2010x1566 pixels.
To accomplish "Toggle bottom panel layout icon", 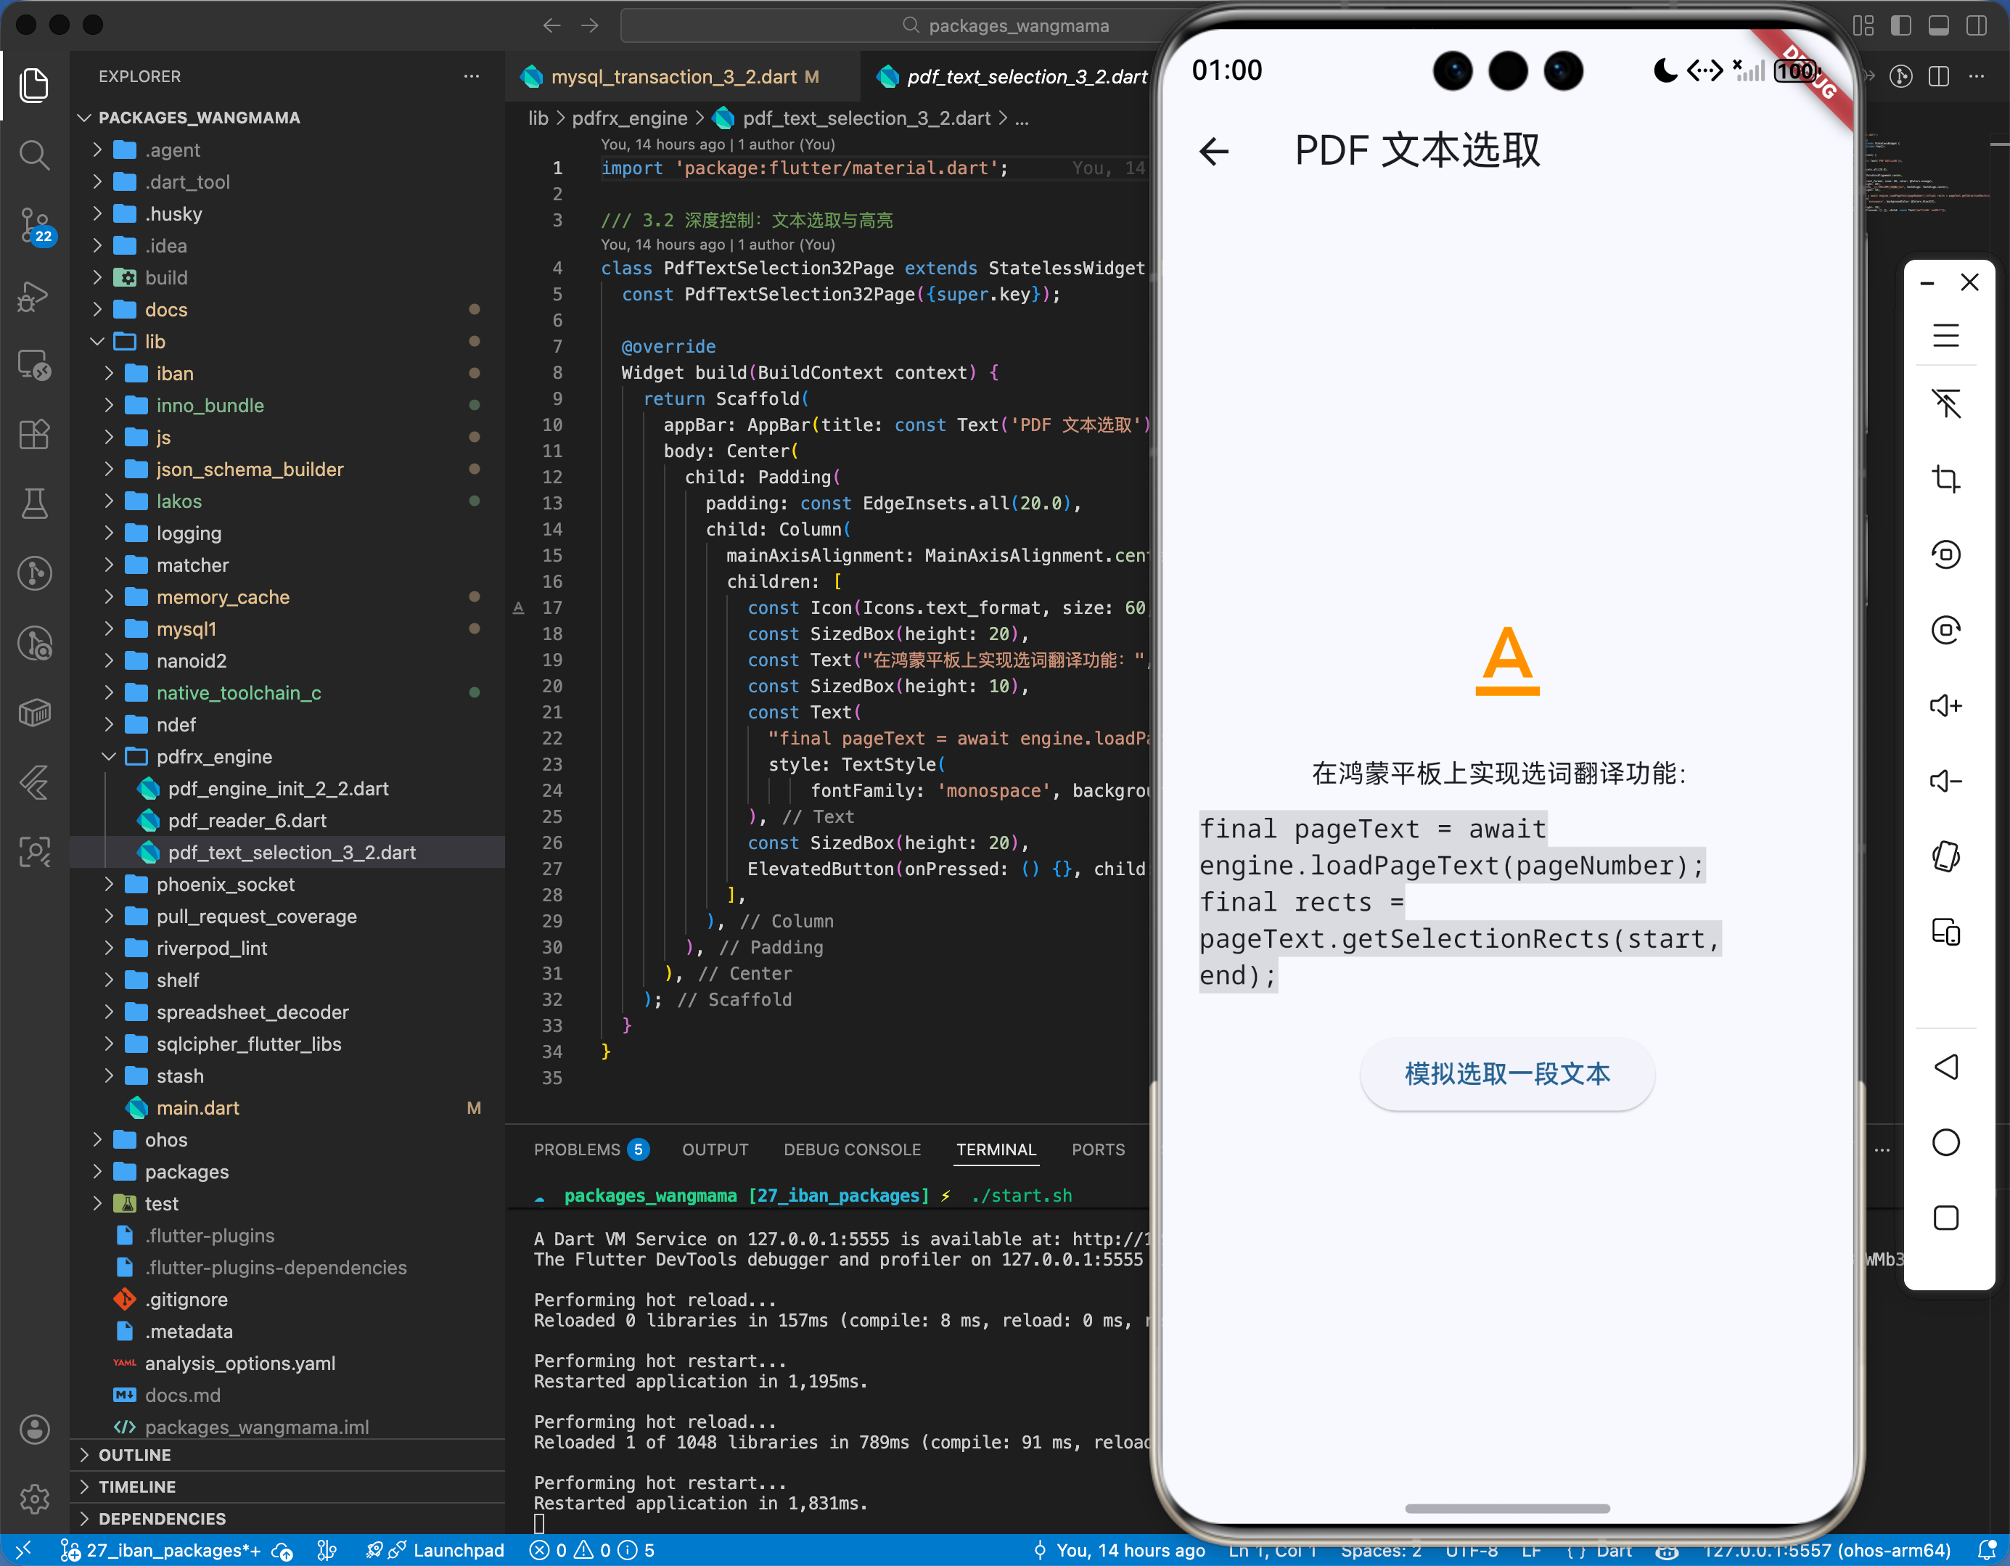I will point(1938,26).
